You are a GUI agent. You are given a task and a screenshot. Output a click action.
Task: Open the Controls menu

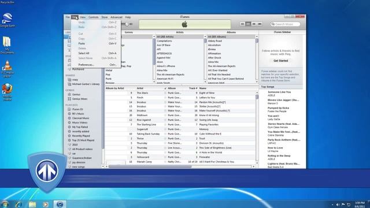coord(94,17)
